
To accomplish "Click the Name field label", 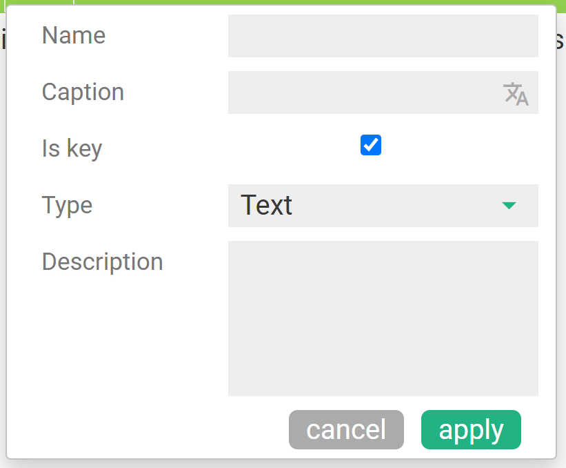I will click(x=74, y=35).
